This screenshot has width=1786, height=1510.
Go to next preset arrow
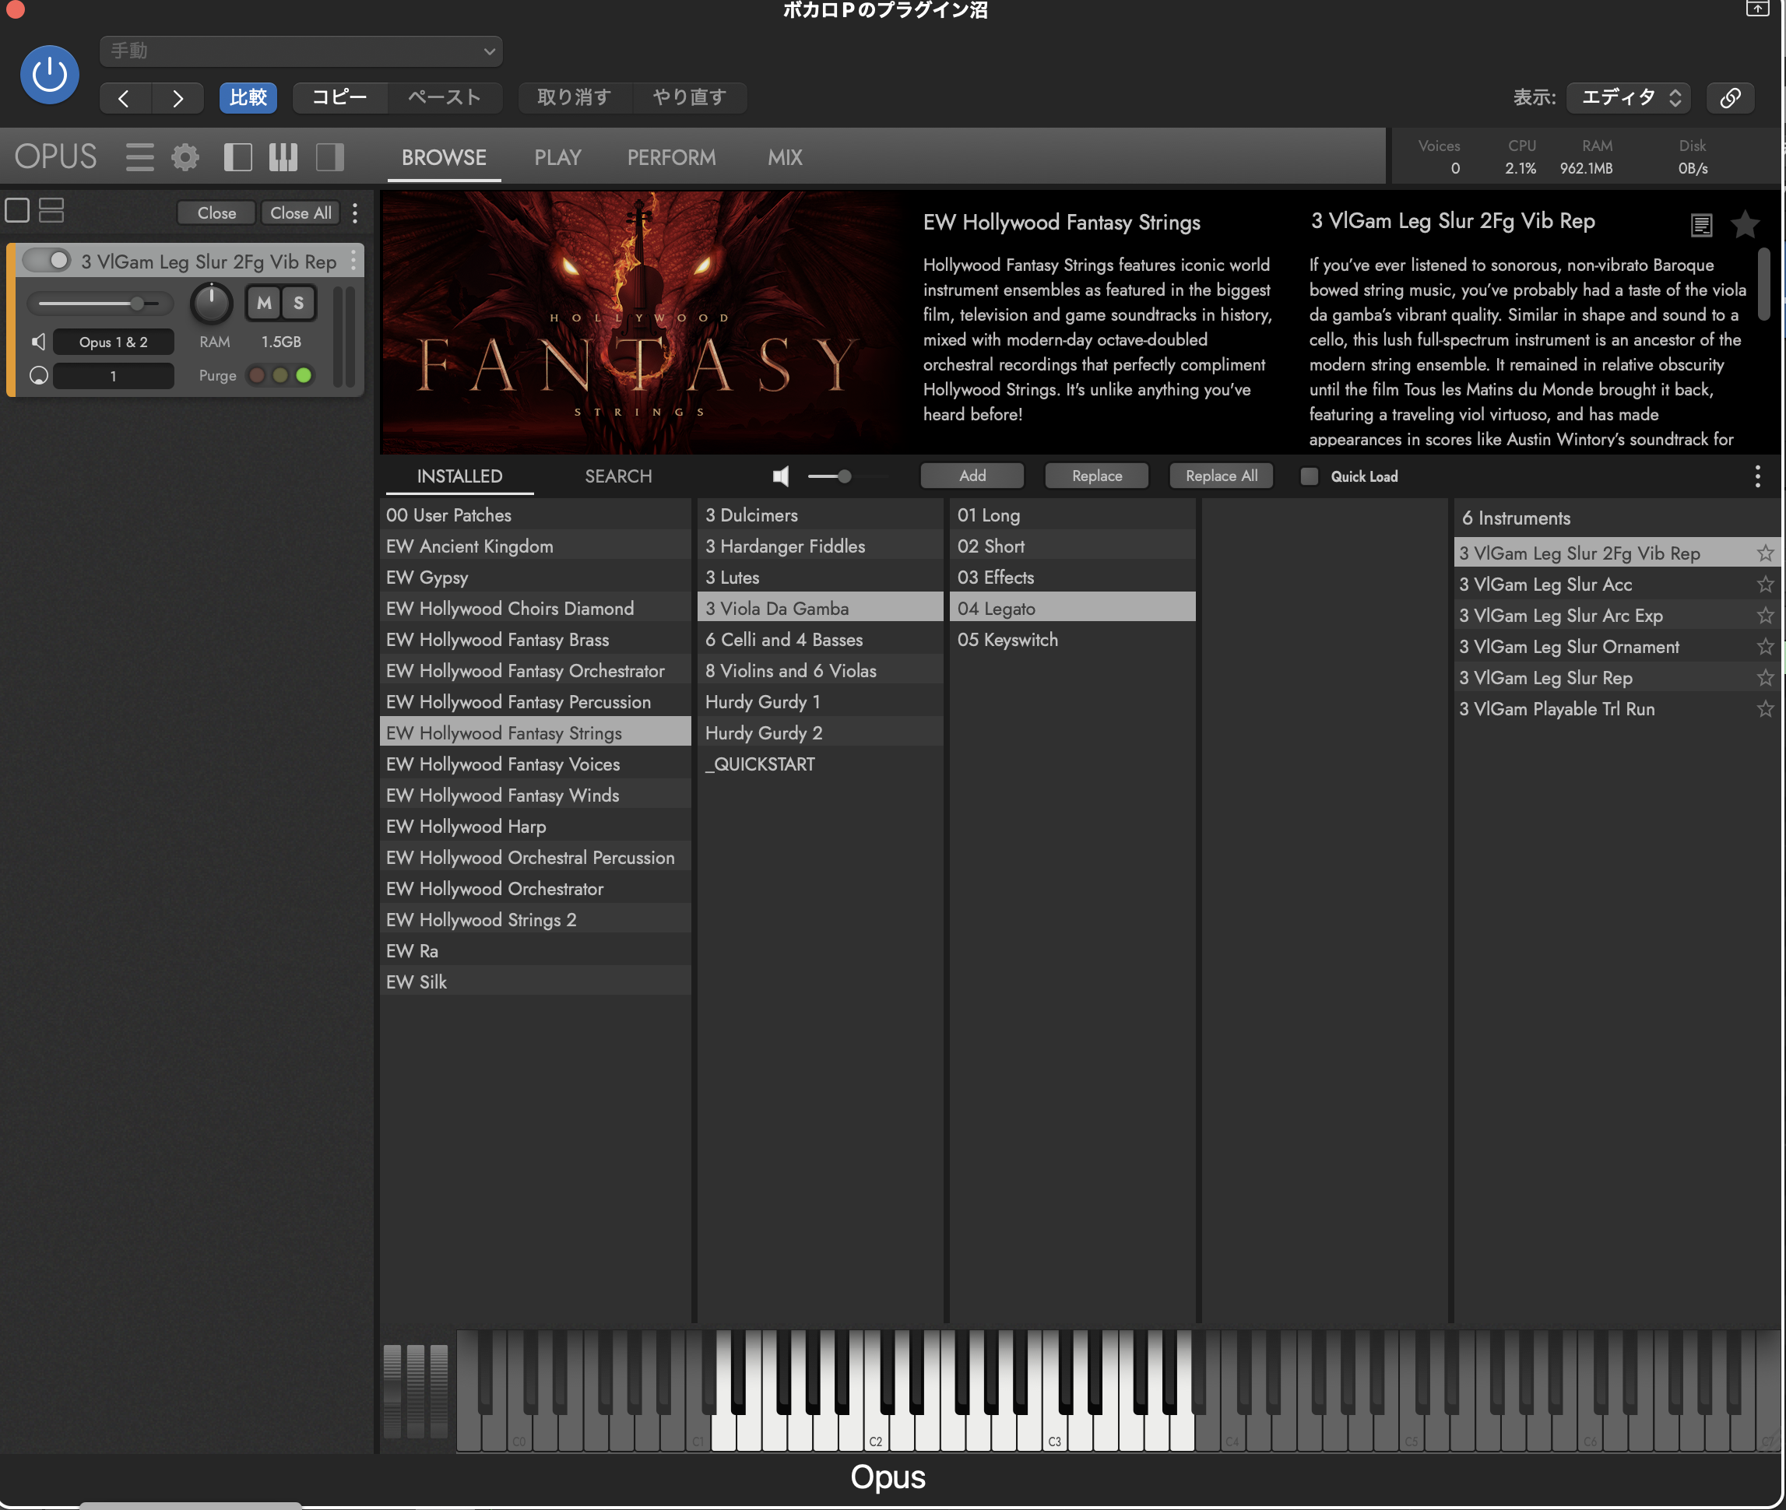click(178, 97)
